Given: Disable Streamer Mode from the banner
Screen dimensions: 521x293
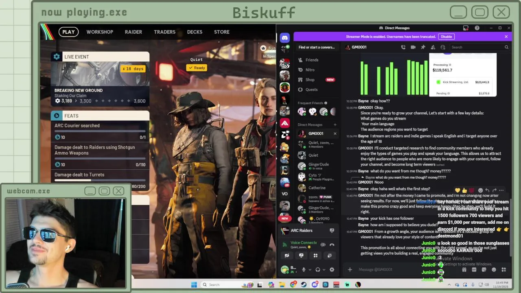Looking at the screenshot, I should 447,37.
